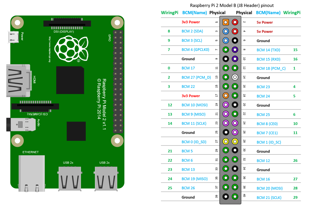Click the purple pin 10 circle for BCM 15 (RXD)

point(235,59)
